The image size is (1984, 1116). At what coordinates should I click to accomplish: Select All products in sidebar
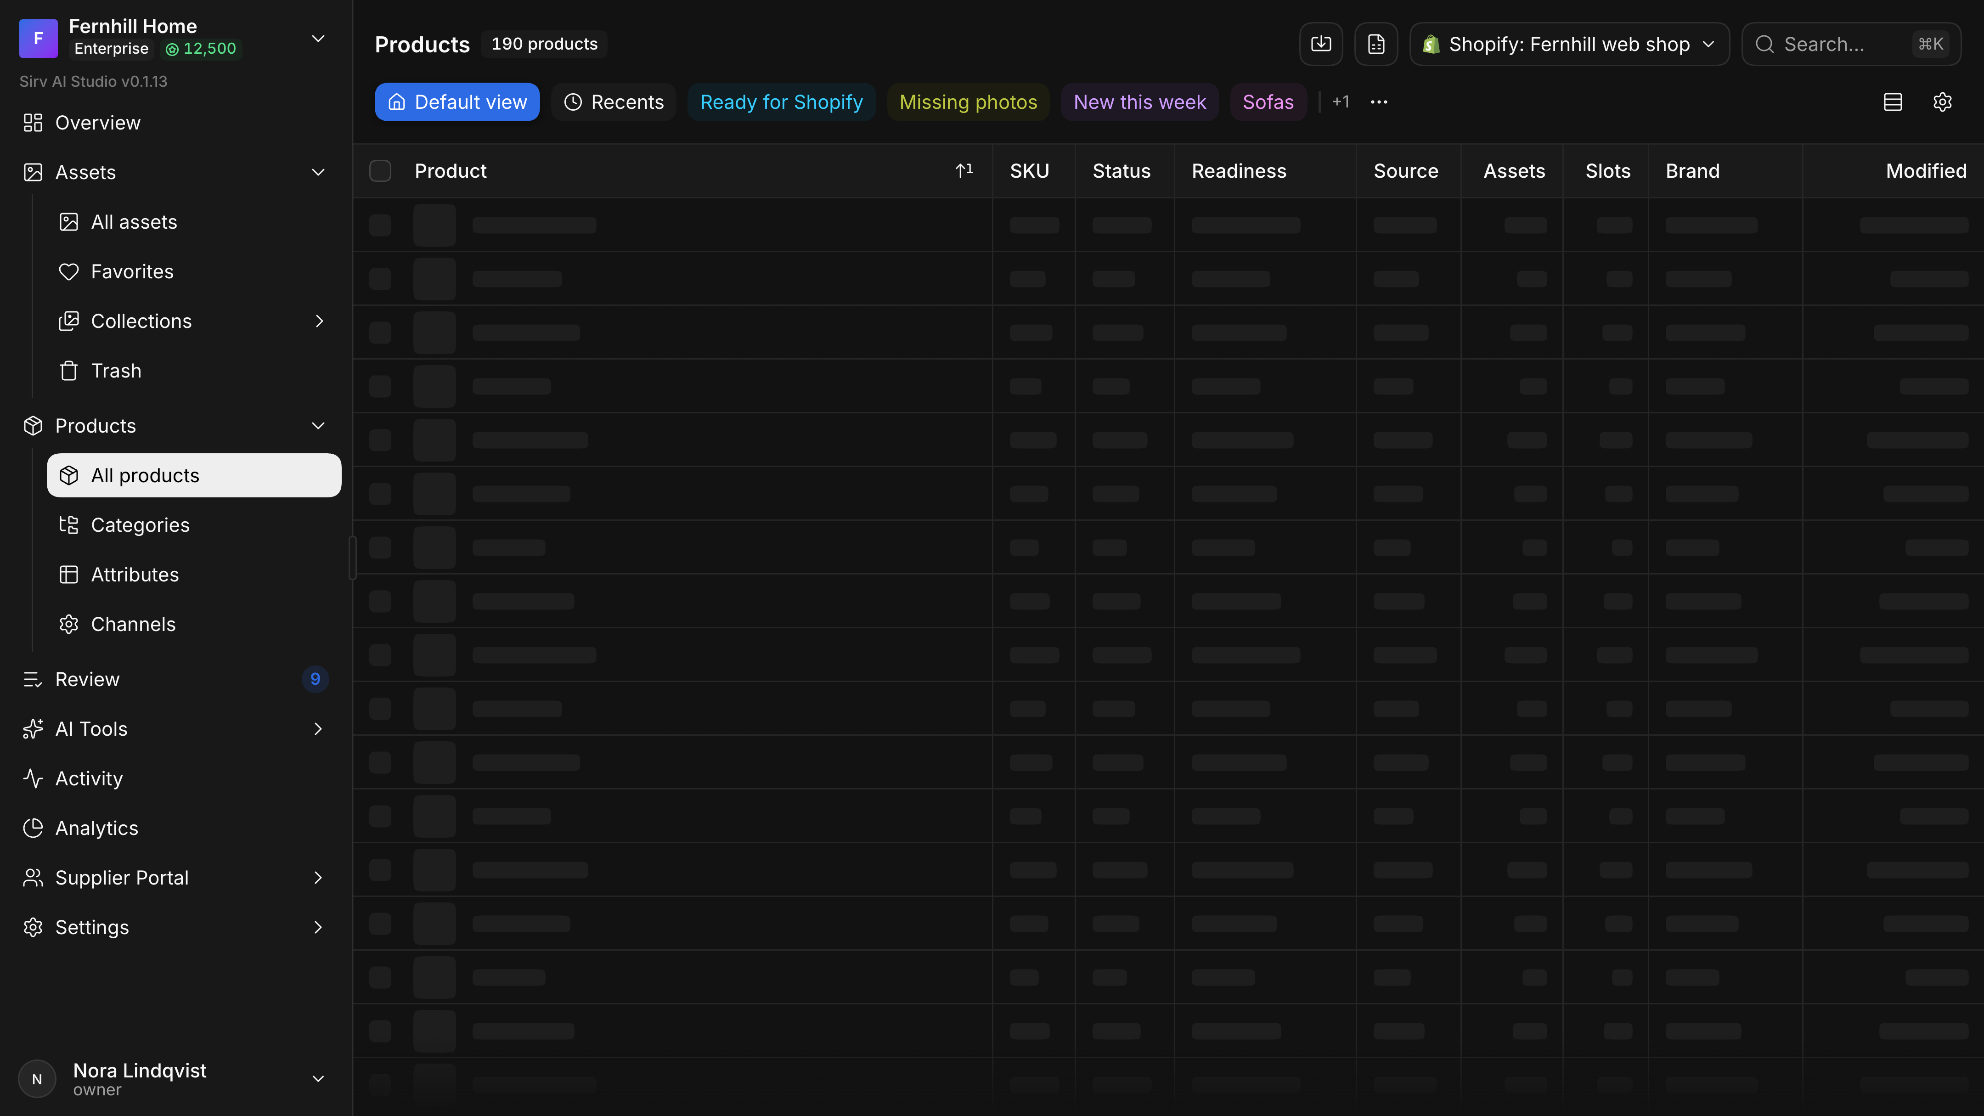click(x=194, y=475)
